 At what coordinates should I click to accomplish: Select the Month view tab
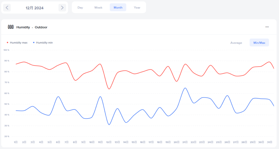118,7
